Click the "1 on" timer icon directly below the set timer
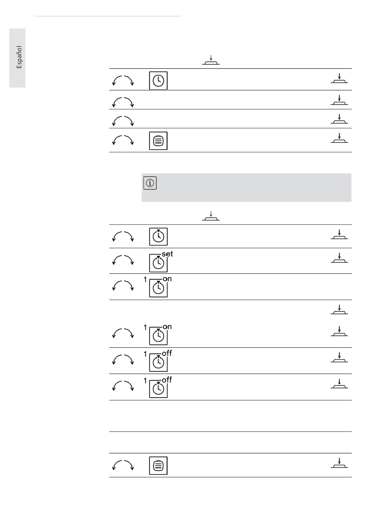This screenshot has height=509, width=389. (x=158, y=287)
